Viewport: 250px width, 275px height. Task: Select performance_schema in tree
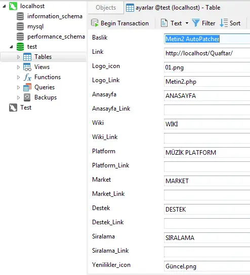(x=56, y=37)
